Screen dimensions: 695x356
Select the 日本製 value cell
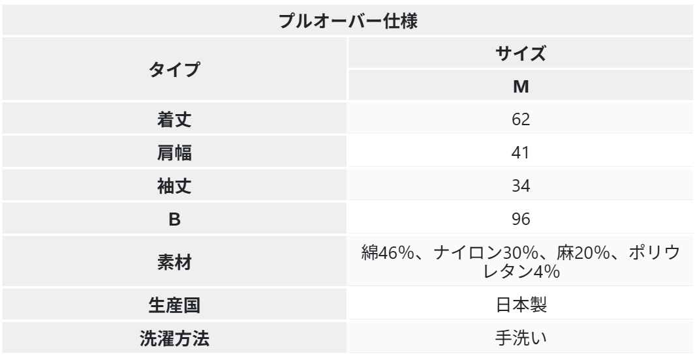click(x=520, y=305)
